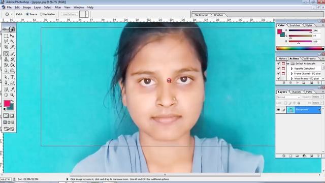325x183 pixels.
Task: Select the Slice tool
Action: pos(12,47)
